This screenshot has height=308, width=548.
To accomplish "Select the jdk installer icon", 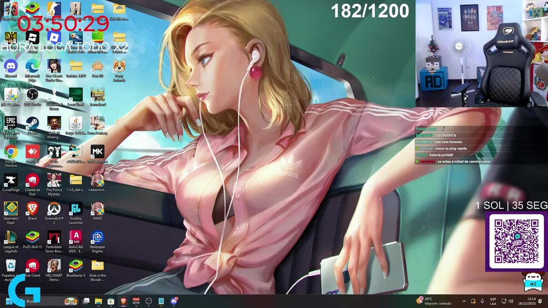I will [11, 98].
